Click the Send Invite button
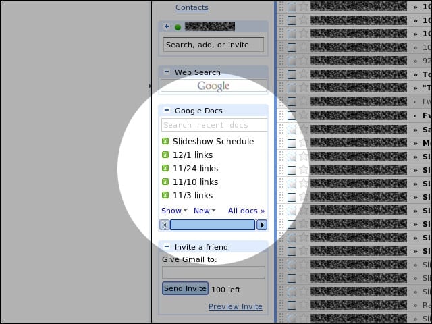432x324 pixels. [185, 288]
